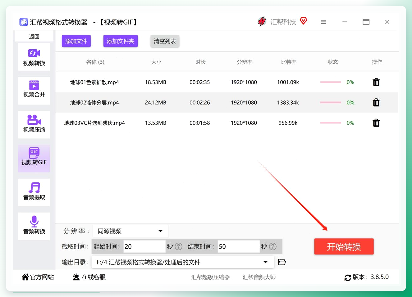
Task: Show help for 结束时间 question mark
Action: [x=273, y=246]
